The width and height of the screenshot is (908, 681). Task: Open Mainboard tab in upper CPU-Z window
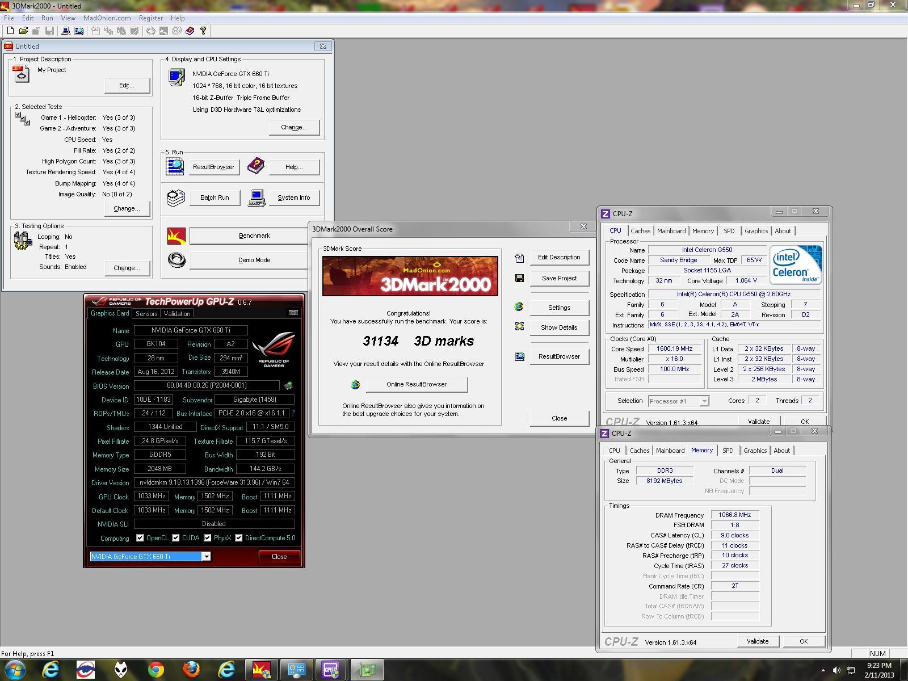coord(671,231)
